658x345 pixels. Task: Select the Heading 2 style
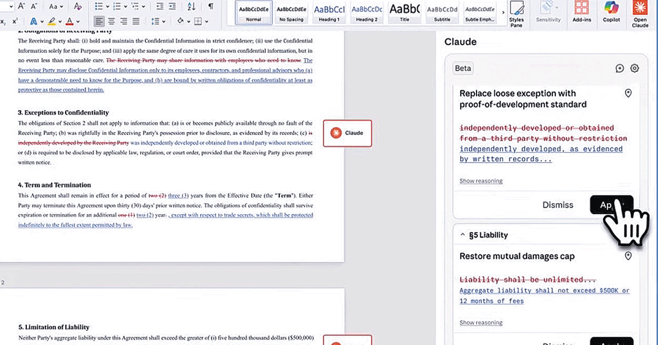367,12
